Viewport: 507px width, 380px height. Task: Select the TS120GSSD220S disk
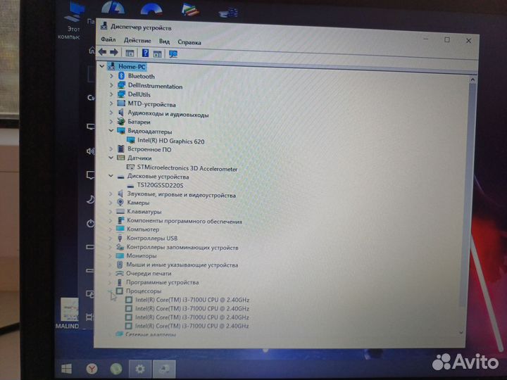coord(160,185)
